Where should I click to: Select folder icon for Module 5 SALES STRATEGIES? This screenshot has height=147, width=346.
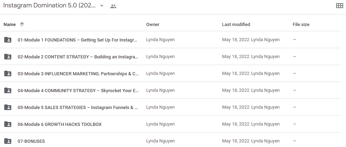(8, 107)
